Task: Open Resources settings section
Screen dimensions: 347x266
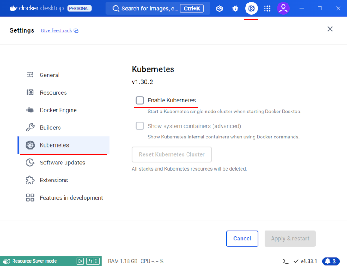Action: 64,92
